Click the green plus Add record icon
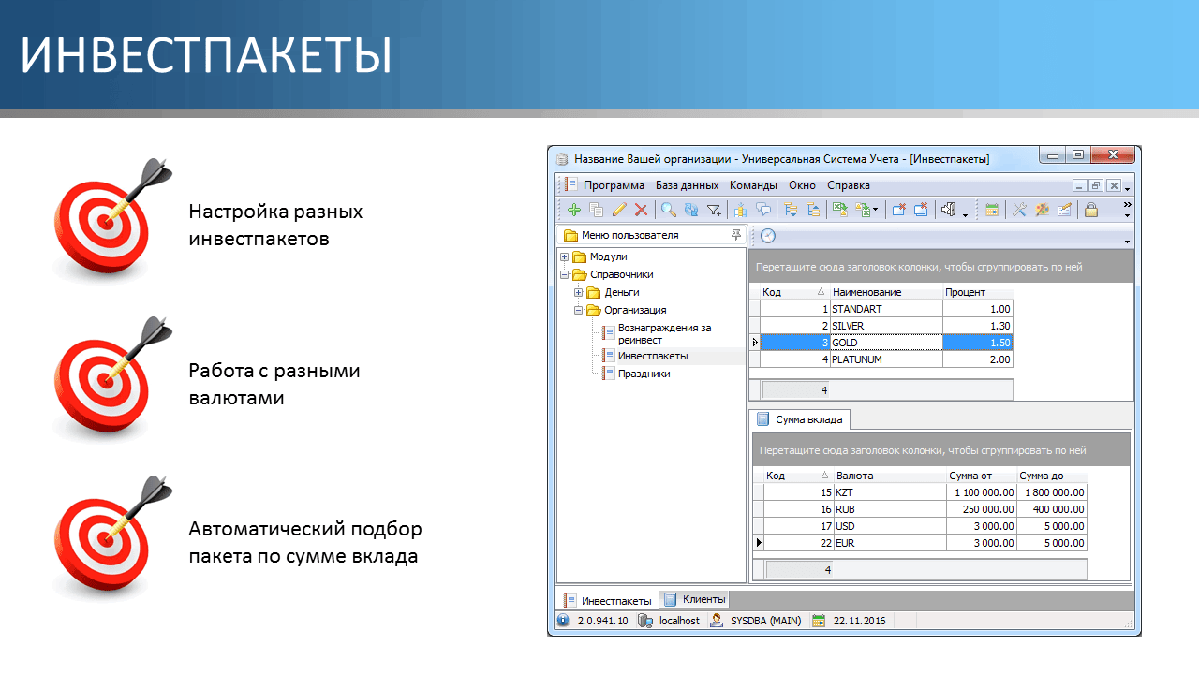This screenshot has width=1199, height=674. 574,210
